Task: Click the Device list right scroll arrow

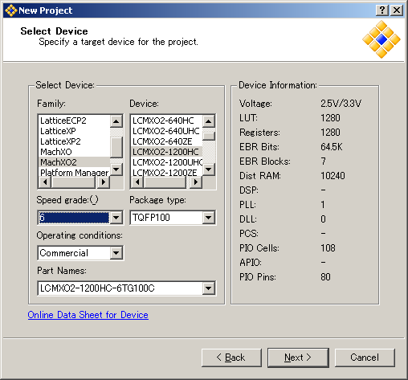Action: pos(196,182)
